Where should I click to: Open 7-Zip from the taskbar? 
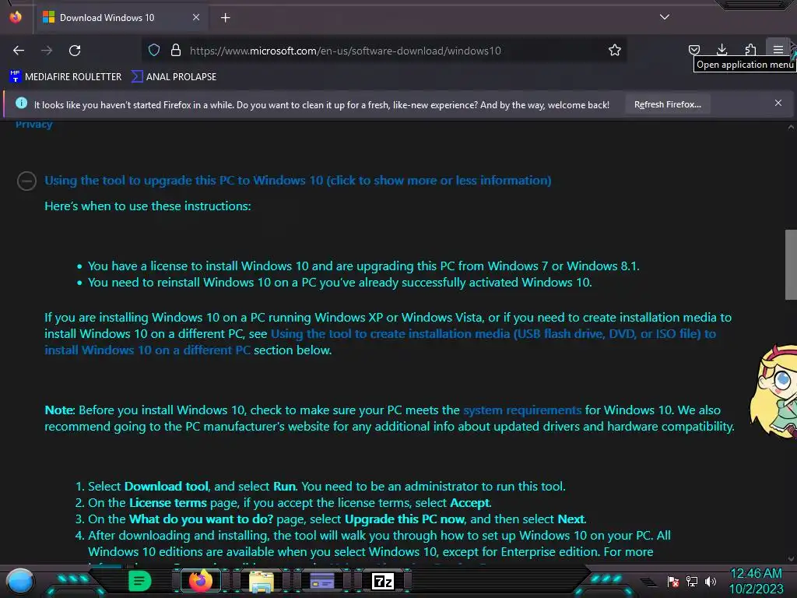click(383, 581)
